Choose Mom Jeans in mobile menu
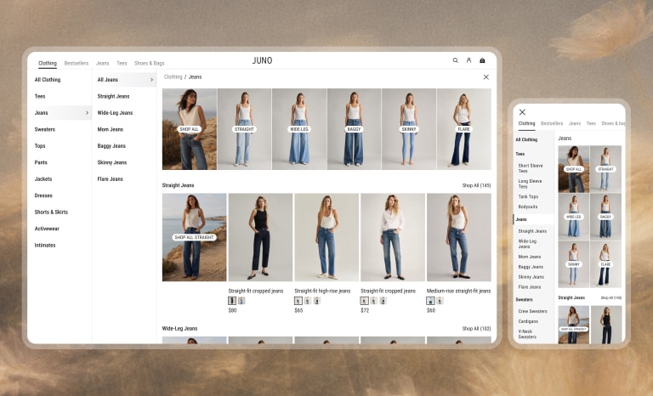This screenshot has height=396, width=653. [x=530, y=257]
